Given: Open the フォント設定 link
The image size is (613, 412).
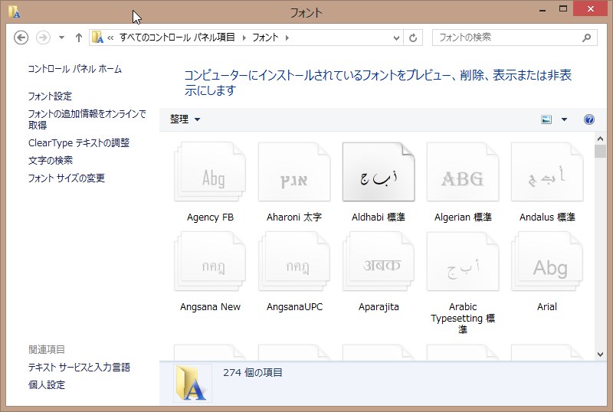Looking at the screenshot, I should tap(50, 96).
